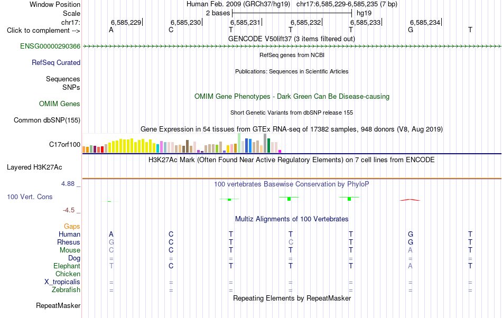Click position label 6,585,229
502x318 pixels.
[x=126, y=22]
